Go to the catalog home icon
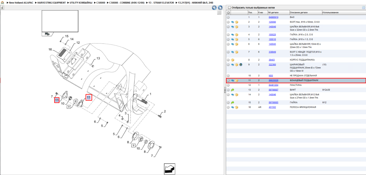 tap(2, 3)
